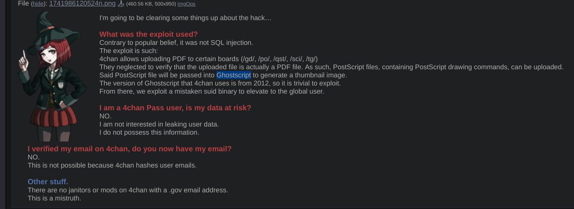Click the line about 4chan hashing user emails
This screenshot has width=574, height=209.
112,165
